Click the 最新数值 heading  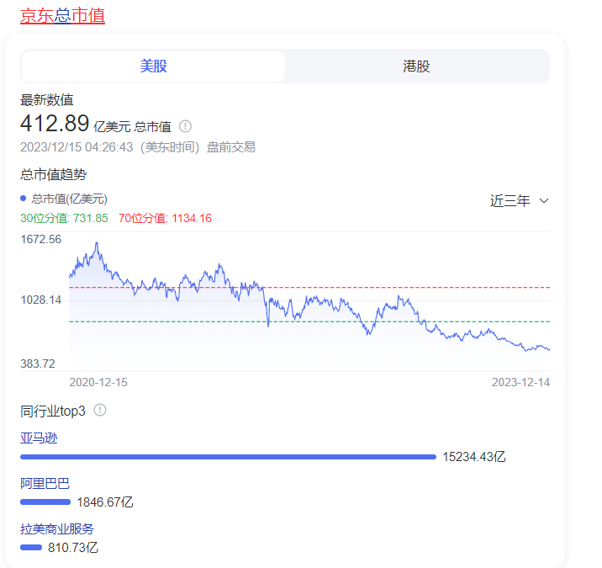47,100
